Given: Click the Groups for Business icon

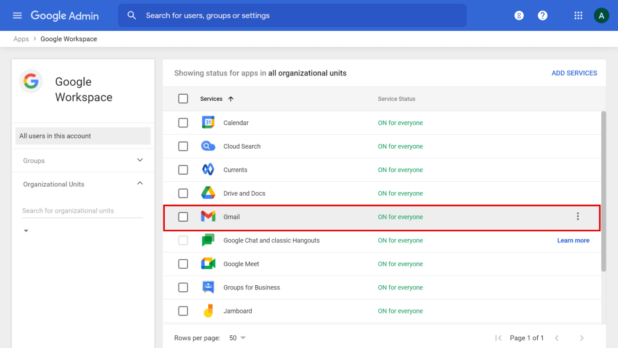Looking at the screenshot, I should 208,287.
